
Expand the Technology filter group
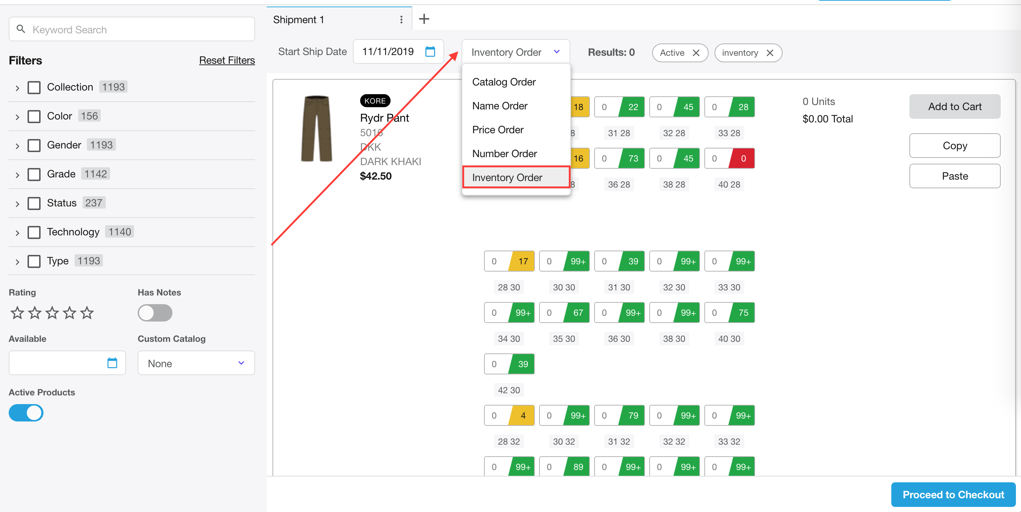coord(17,233)
